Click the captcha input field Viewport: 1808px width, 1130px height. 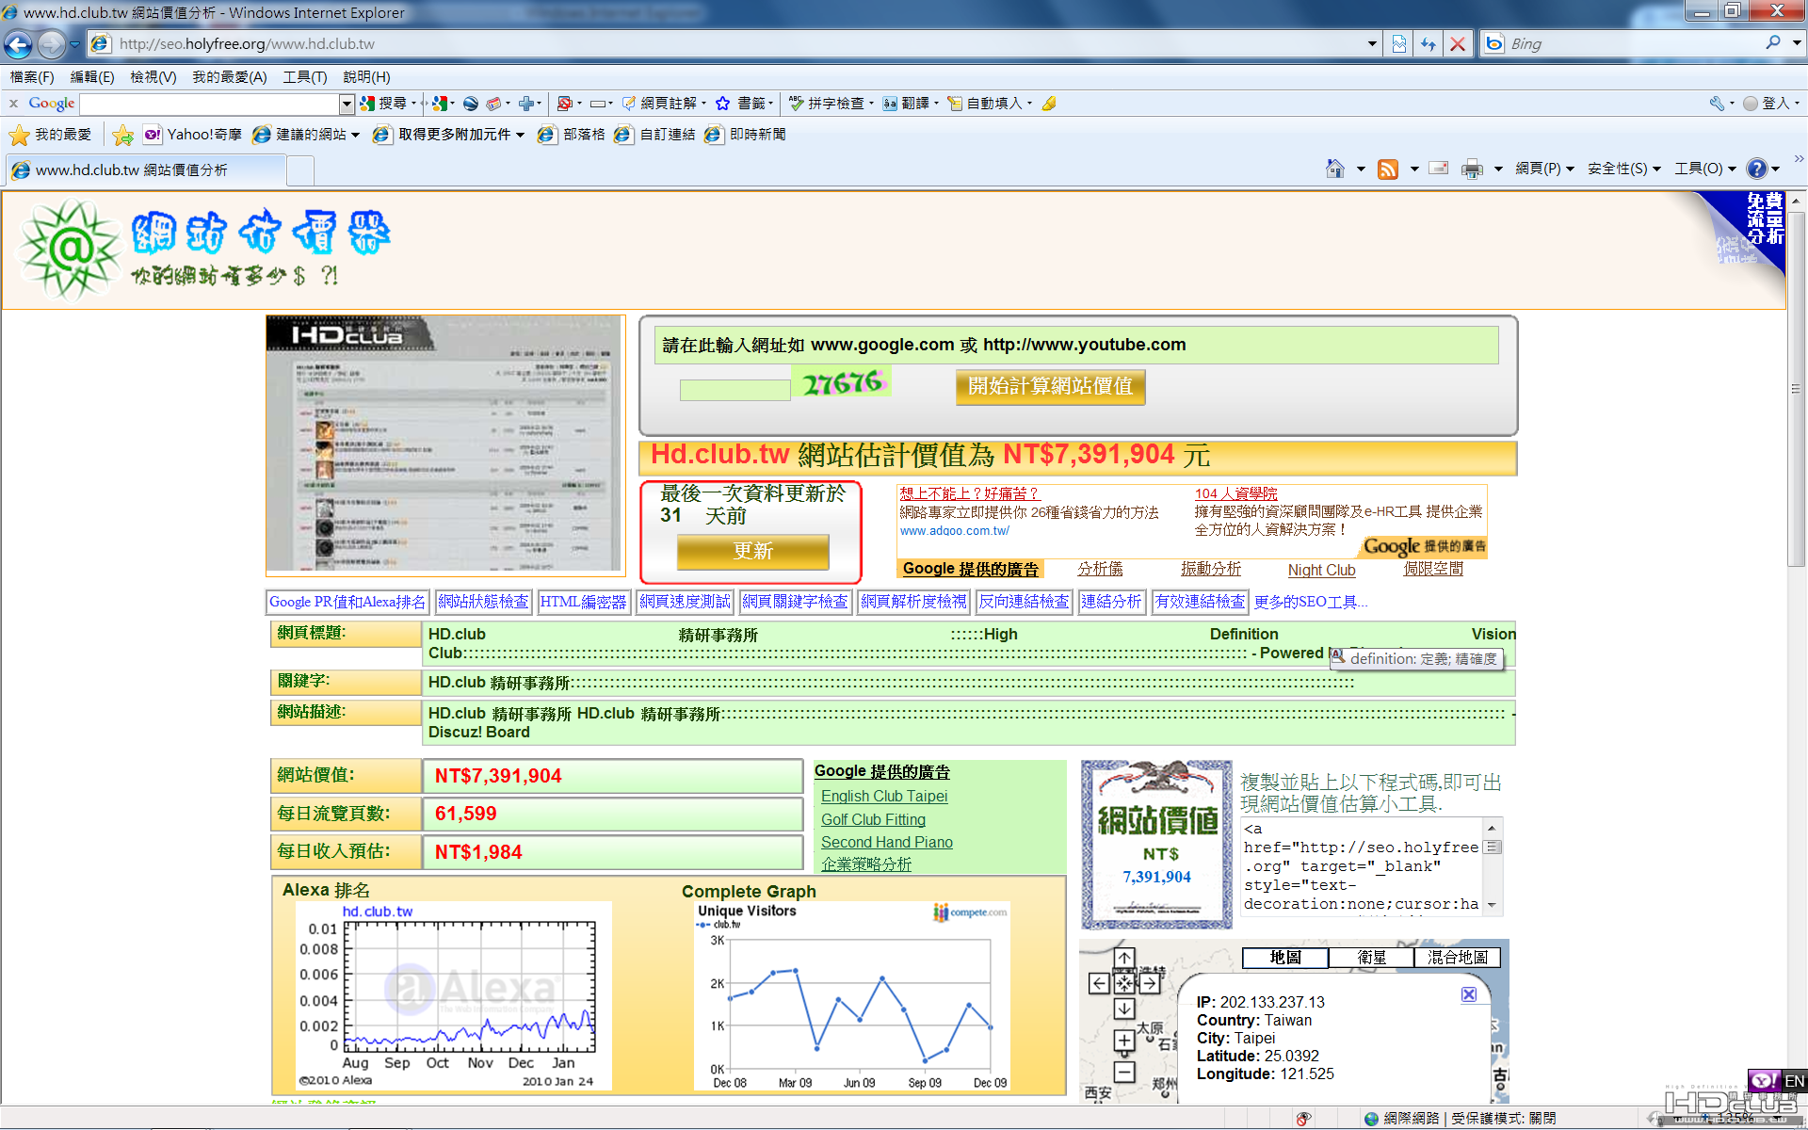(x=734, y=390)
